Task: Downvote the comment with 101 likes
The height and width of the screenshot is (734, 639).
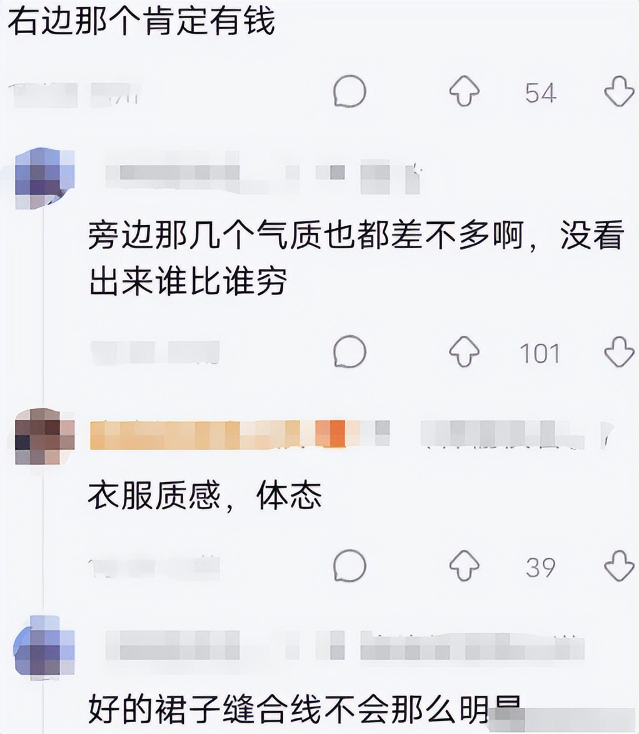Action: [620, 351]
